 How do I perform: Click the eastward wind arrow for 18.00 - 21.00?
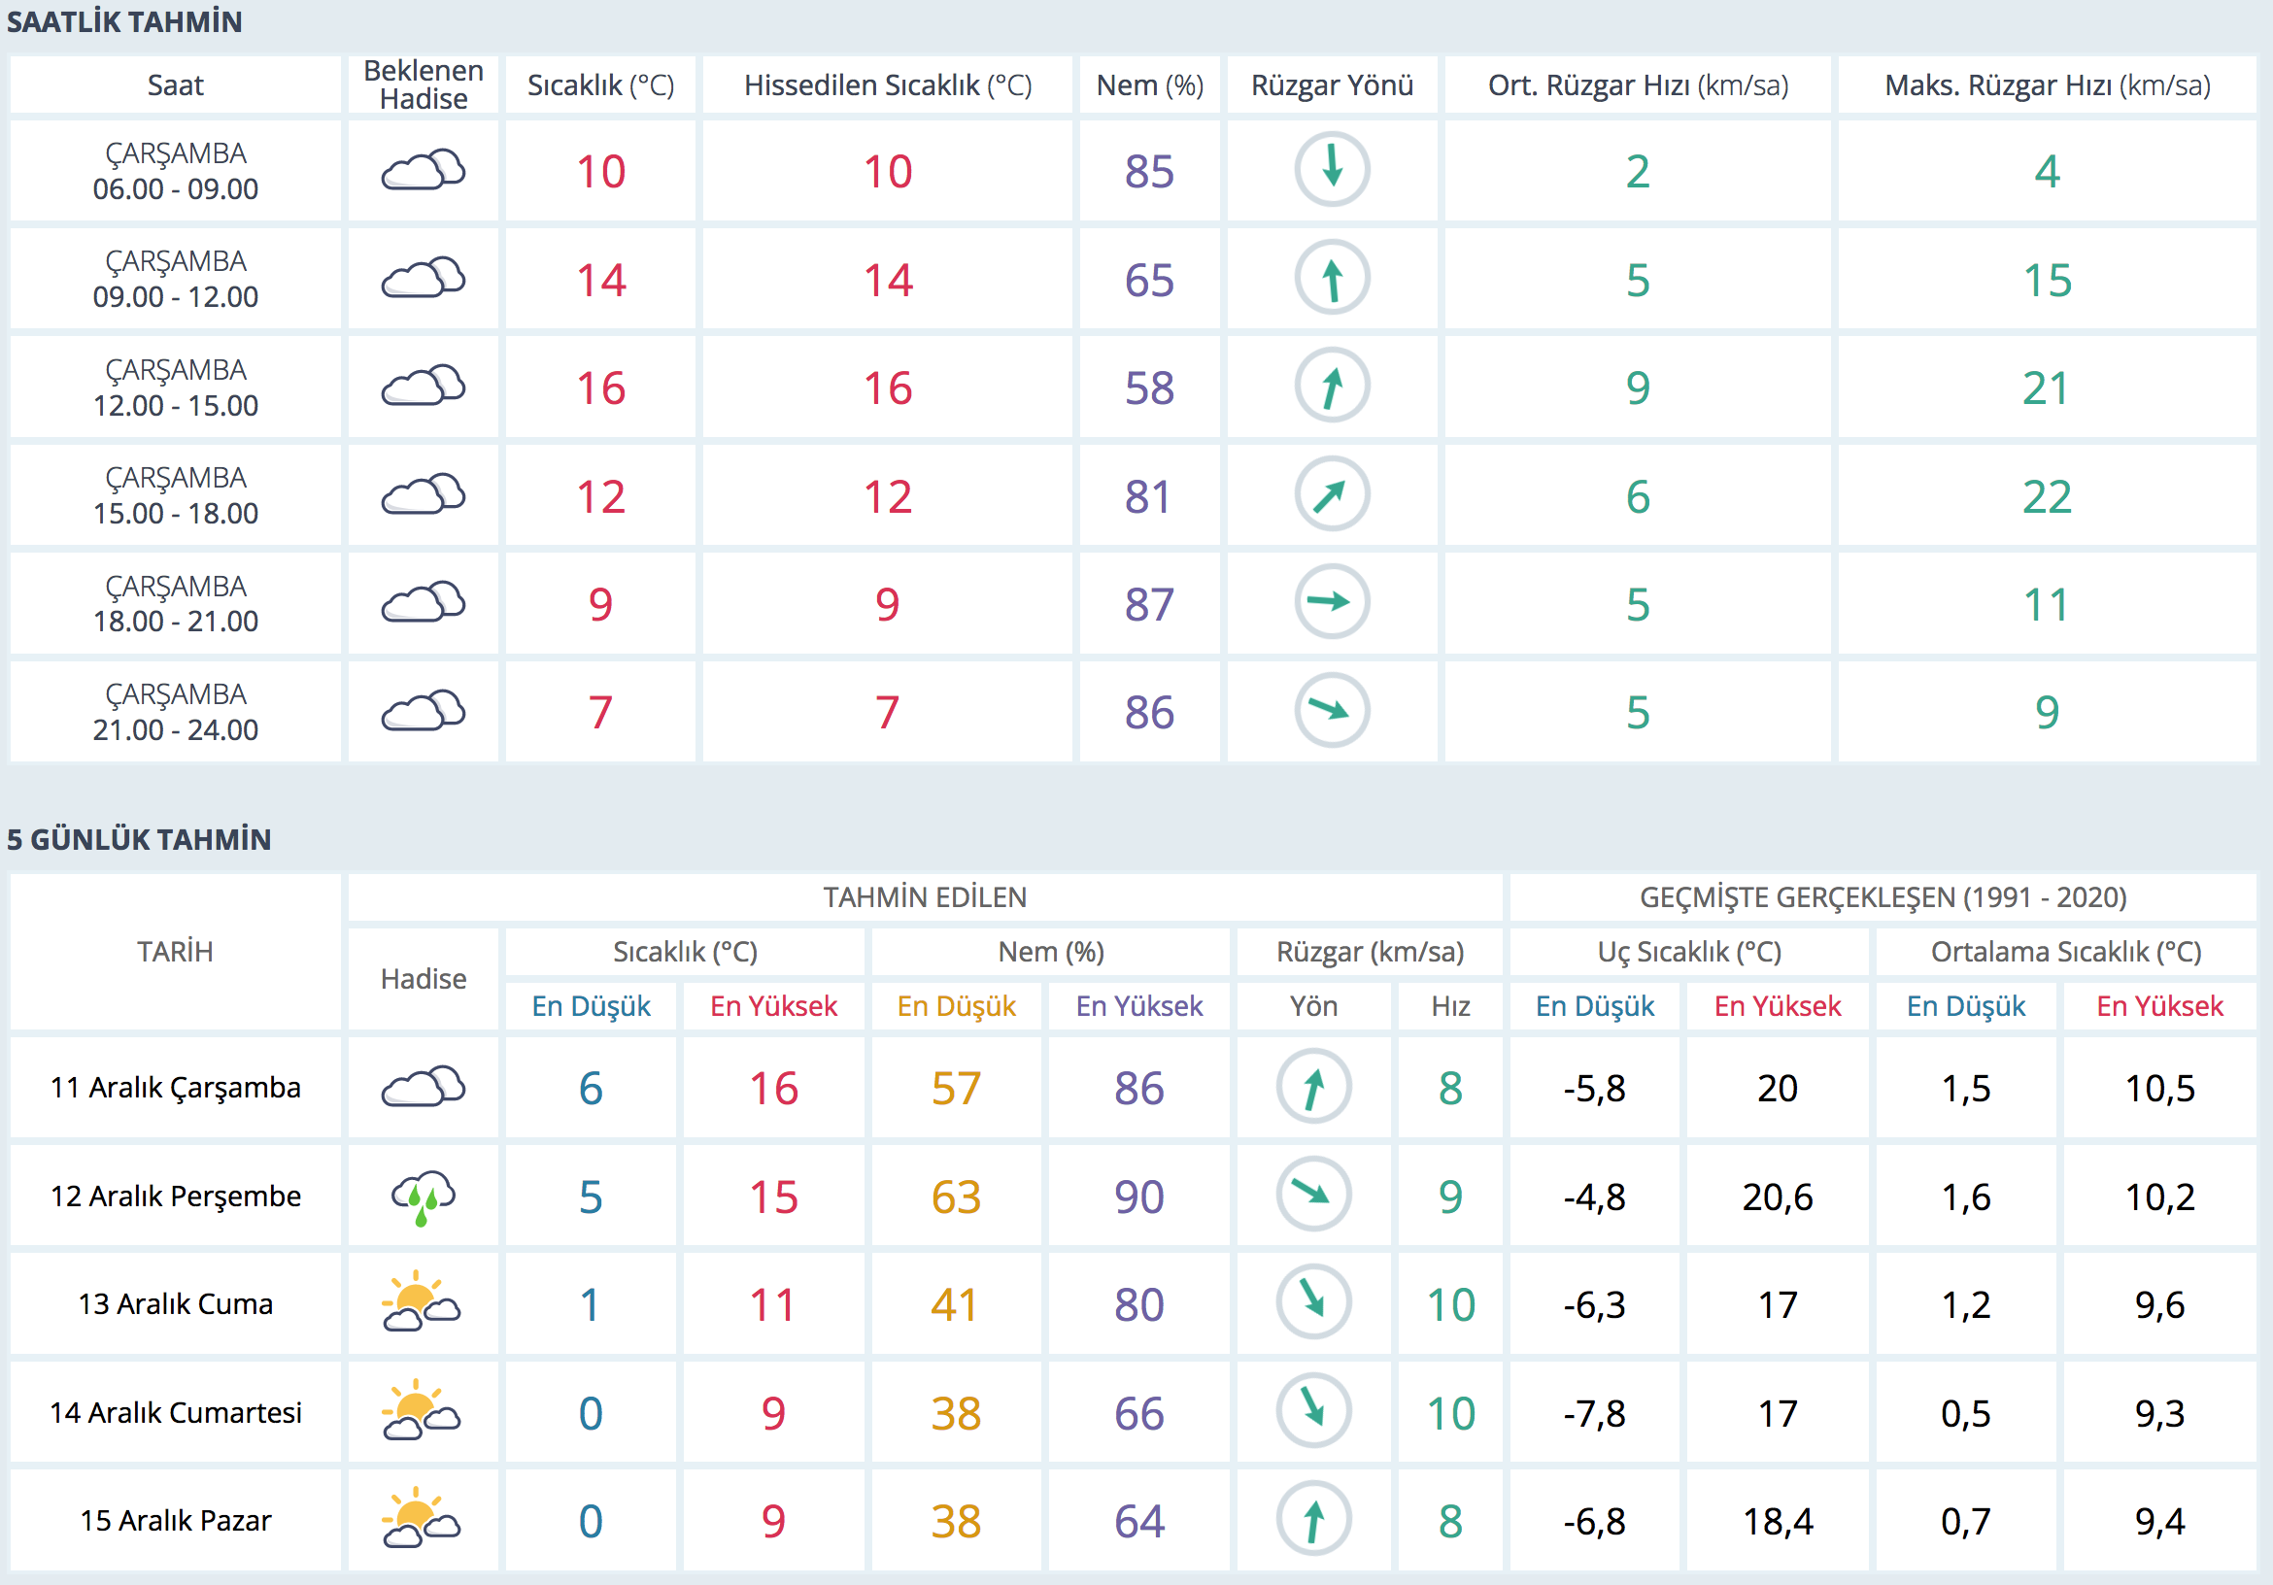coord(1332,602)
